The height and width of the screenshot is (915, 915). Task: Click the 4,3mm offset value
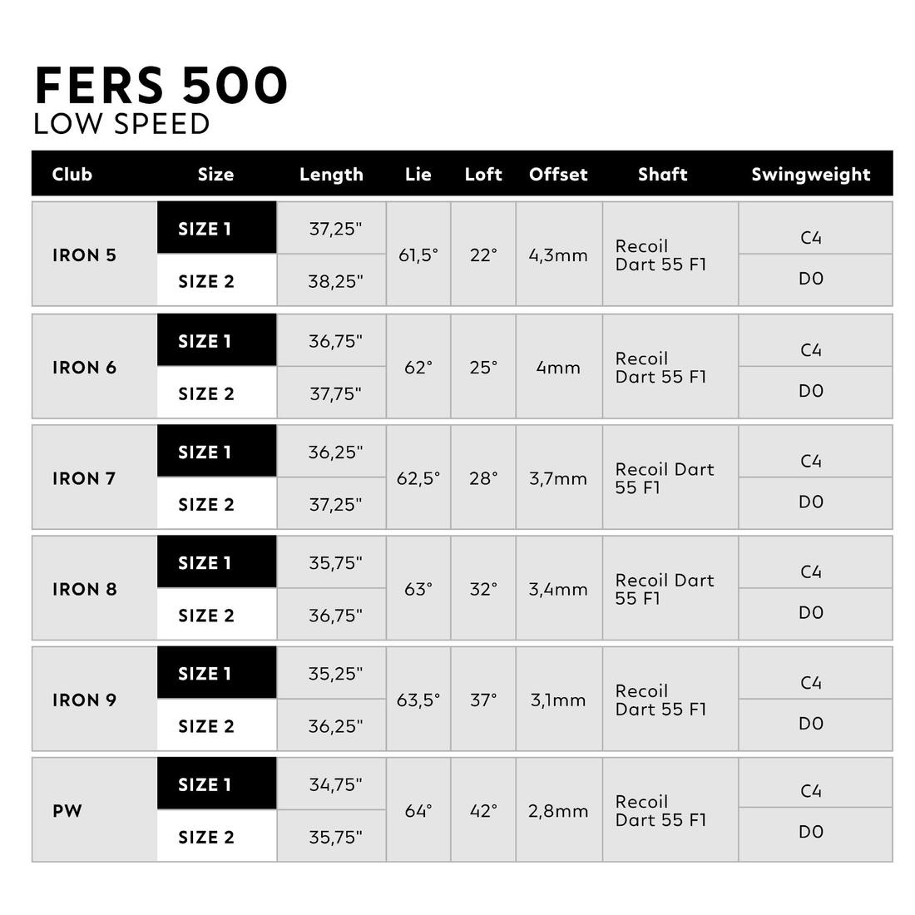pos(558,255)
